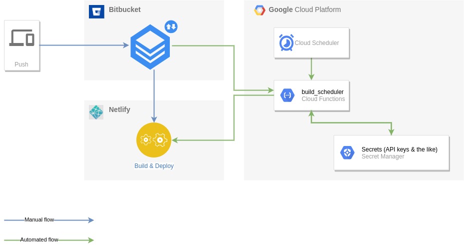Select the Secrets Secret Manager box
Image resolution: width=464 pixels, height=245 pixels.
[x=392, y=153]
